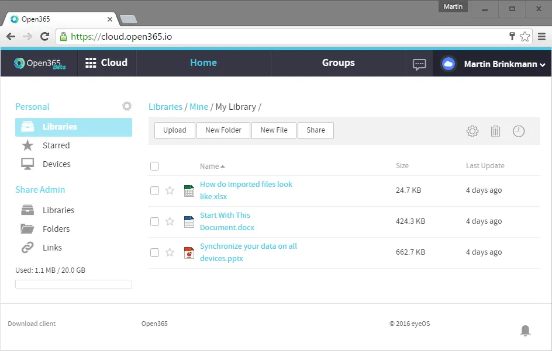The image size is (552, 351).
Task: Click the notification bell
Action: click(525, 331)
